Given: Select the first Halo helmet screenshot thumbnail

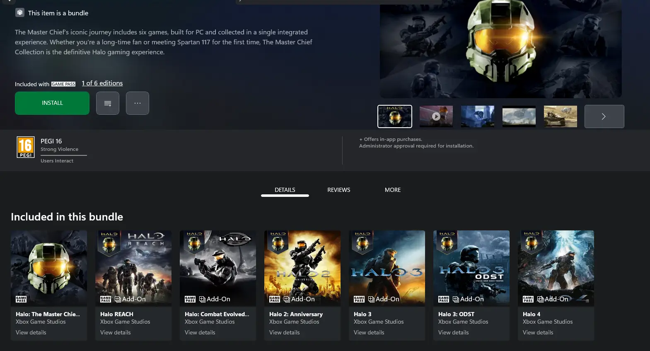Looking at the screenshot, I should (395, 116).
